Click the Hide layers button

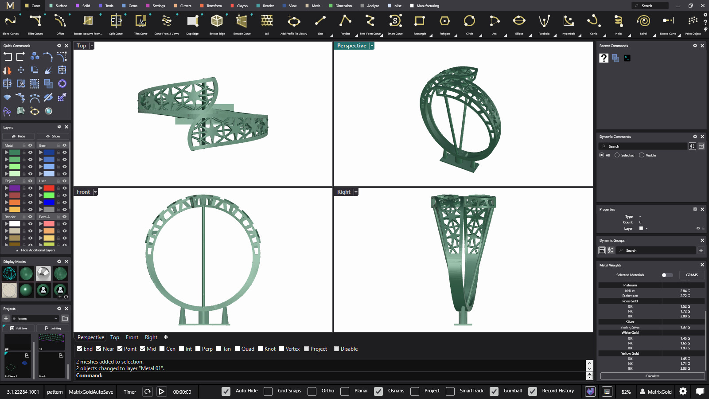(19, 136)
